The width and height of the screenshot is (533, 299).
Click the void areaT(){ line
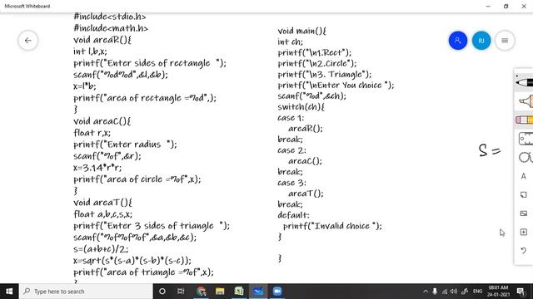tap(102, 203)
